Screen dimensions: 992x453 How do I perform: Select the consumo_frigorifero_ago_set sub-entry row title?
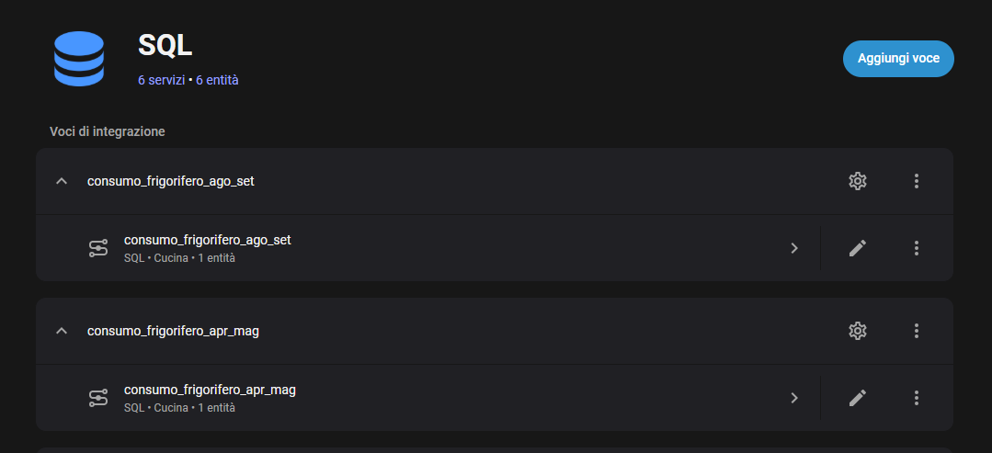coord(207,240)
